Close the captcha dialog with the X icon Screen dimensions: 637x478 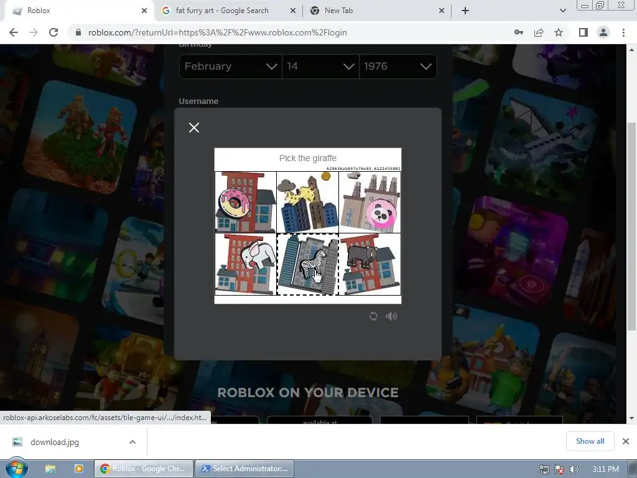pyautogui.click(x=194, y=128)
